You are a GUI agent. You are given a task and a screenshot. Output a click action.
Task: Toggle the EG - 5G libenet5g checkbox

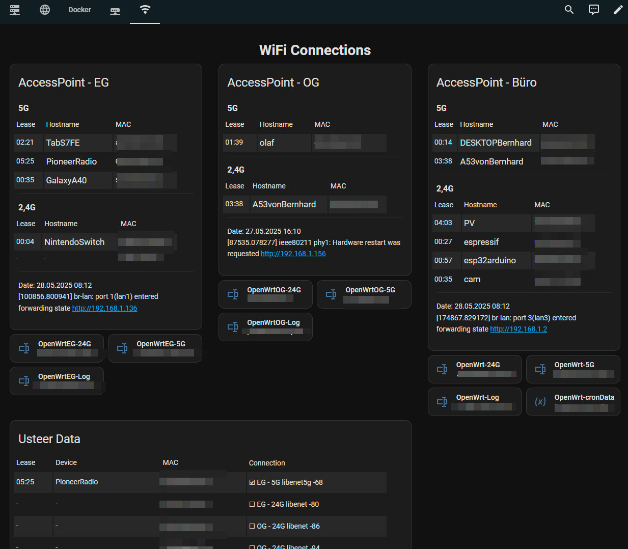(x=252, y=482)
